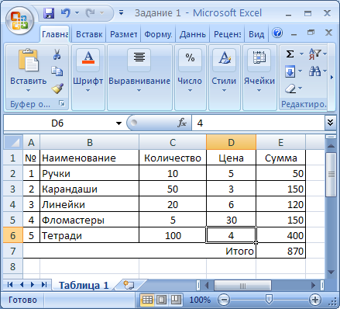Go to next sheet arrow
This screenshot has width=340, height=309.
[33, 285]
